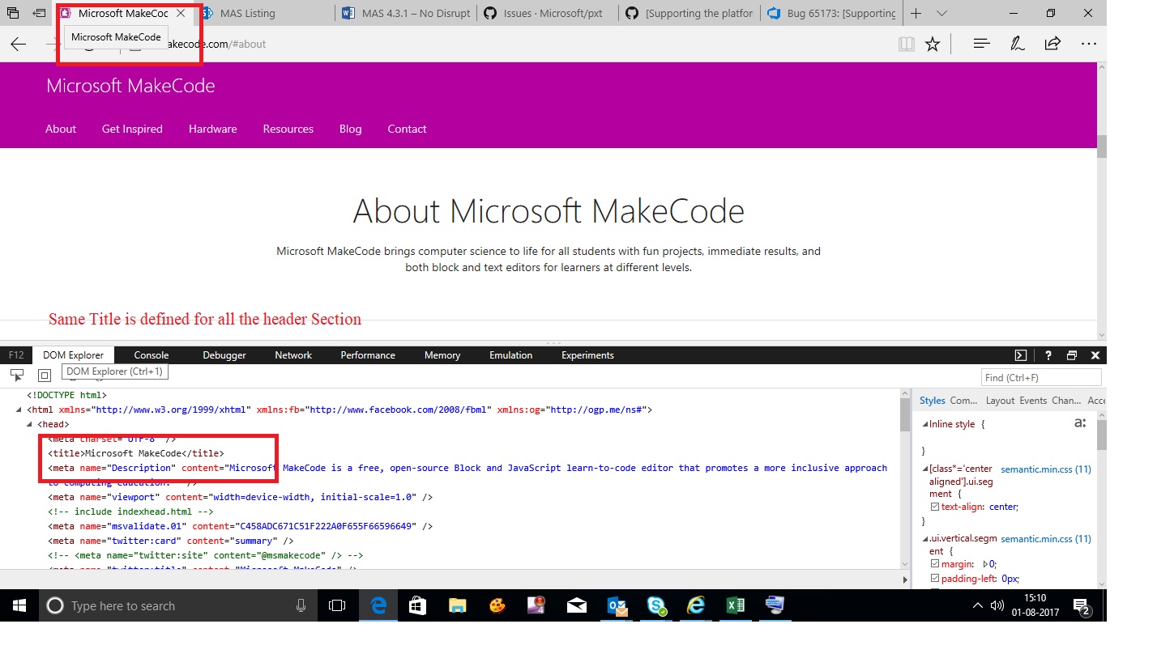Click the DevTools help question mark icon
Viewport: 1157px width, 658px height.
(1048, 354)
